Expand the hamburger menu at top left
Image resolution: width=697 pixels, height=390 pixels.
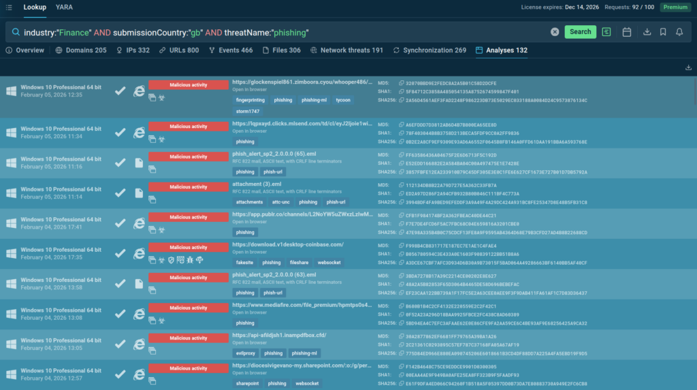point(7,7)
